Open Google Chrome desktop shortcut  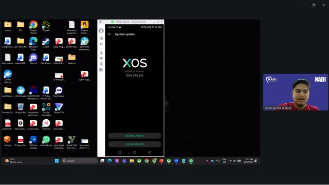pyautogui.click(x=33, y=27)
